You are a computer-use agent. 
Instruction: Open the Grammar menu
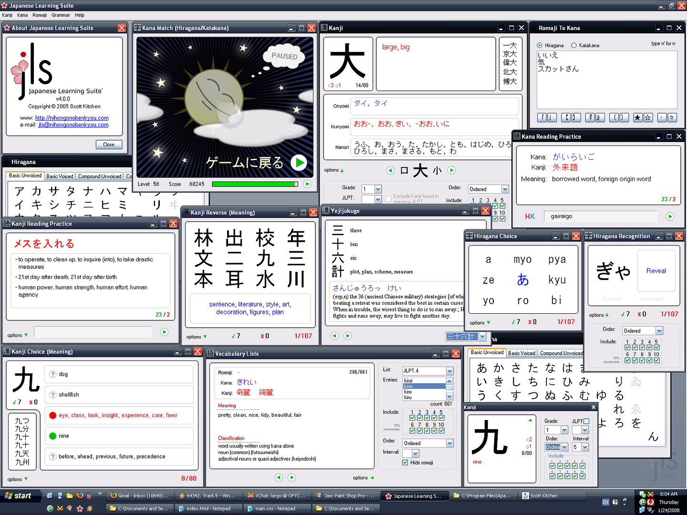[x=61, y=15]
